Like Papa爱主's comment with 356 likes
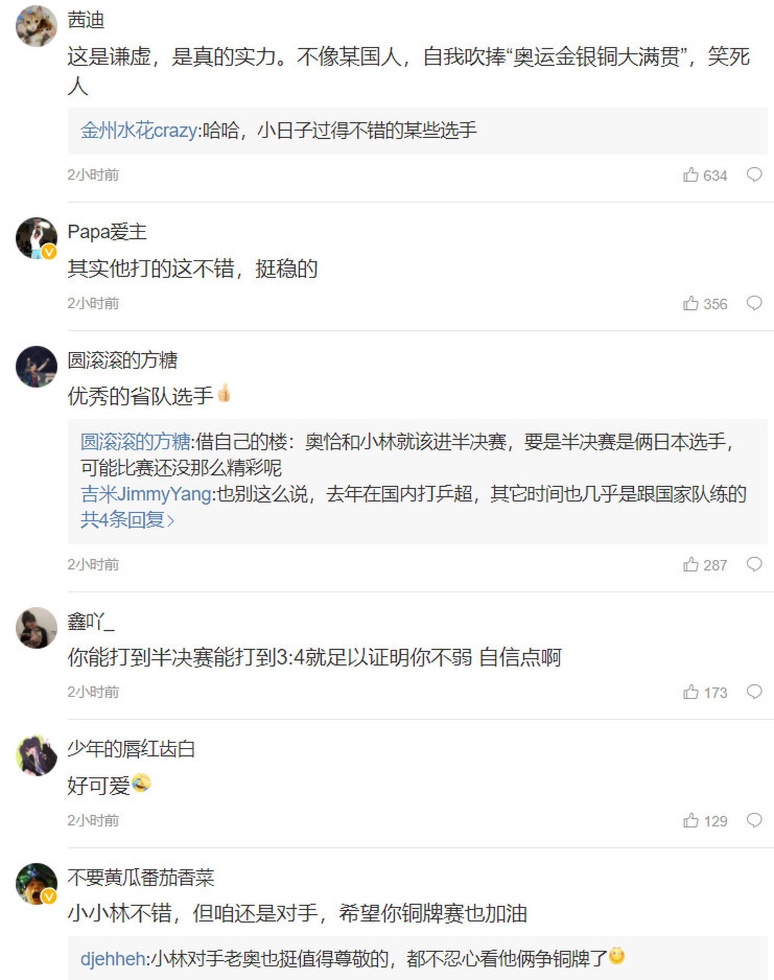774x980 pixels. [x=705, y=304]
